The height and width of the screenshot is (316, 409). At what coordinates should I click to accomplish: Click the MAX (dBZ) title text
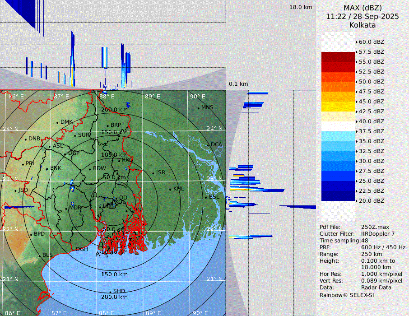363,8
